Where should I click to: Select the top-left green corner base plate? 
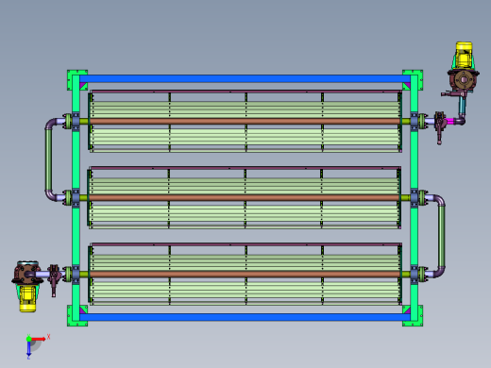(70, 80)
